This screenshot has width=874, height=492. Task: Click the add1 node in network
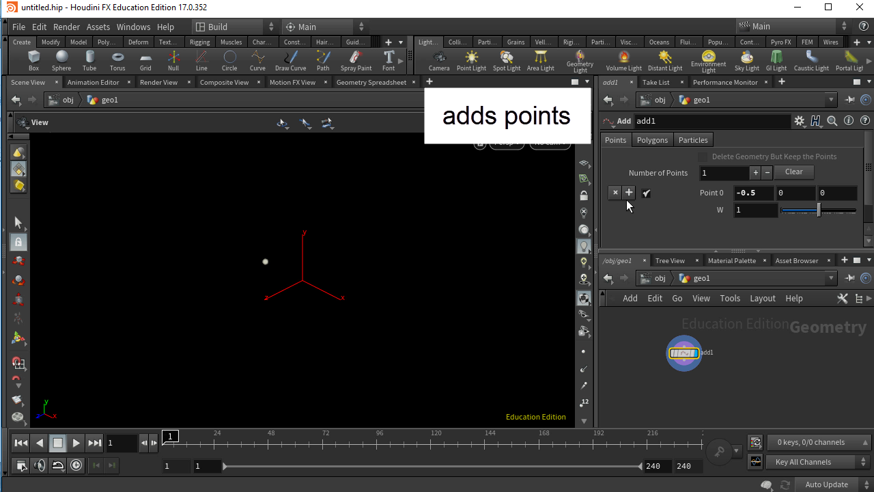(x=683, y=353)
